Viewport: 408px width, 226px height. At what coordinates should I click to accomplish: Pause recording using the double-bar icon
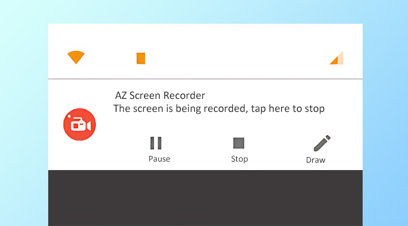pos(156,143)
